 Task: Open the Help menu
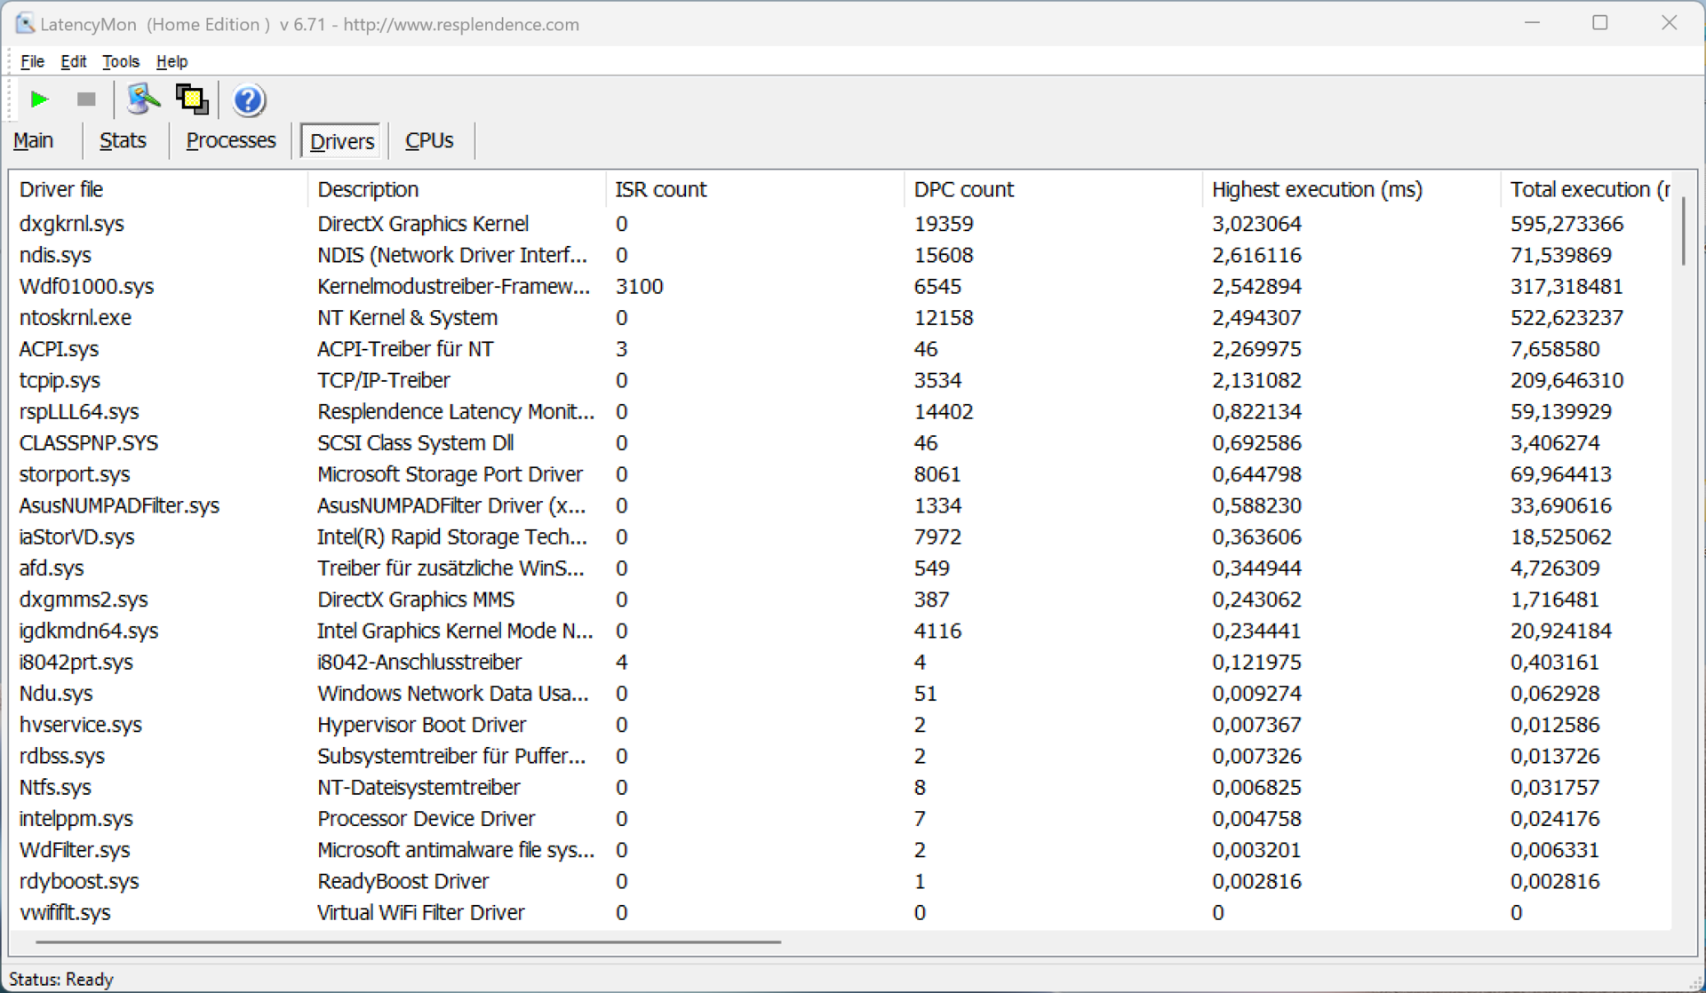click(x=171, y=61)
